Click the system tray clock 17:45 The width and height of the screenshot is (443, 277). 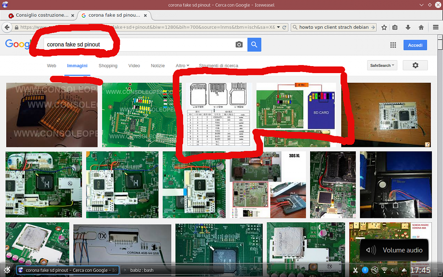coord(420,270)
